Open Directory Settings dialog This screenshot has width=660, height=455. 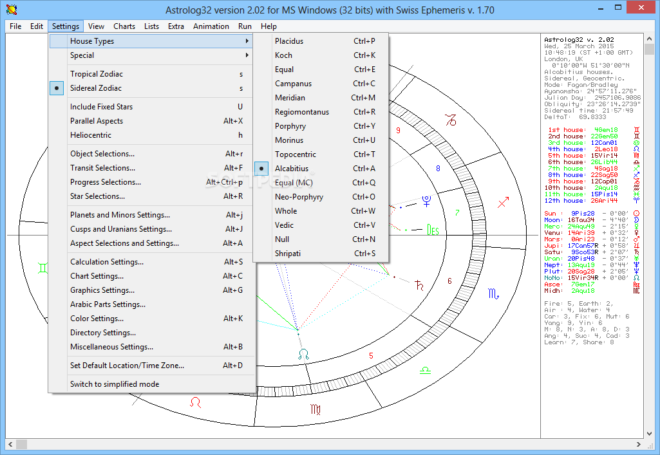click(151, 333)
